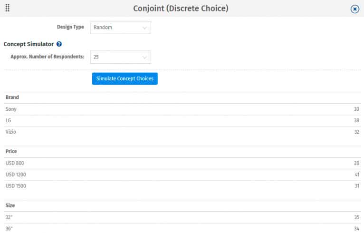This screenshot has height=233, width=364.
Task: Click the USD 1500 row label
Action: (16, 186)
